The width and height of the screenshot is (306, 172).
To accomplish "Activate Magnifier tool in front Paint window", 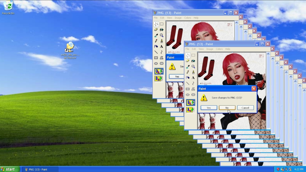I will click(x=193, y=66).
